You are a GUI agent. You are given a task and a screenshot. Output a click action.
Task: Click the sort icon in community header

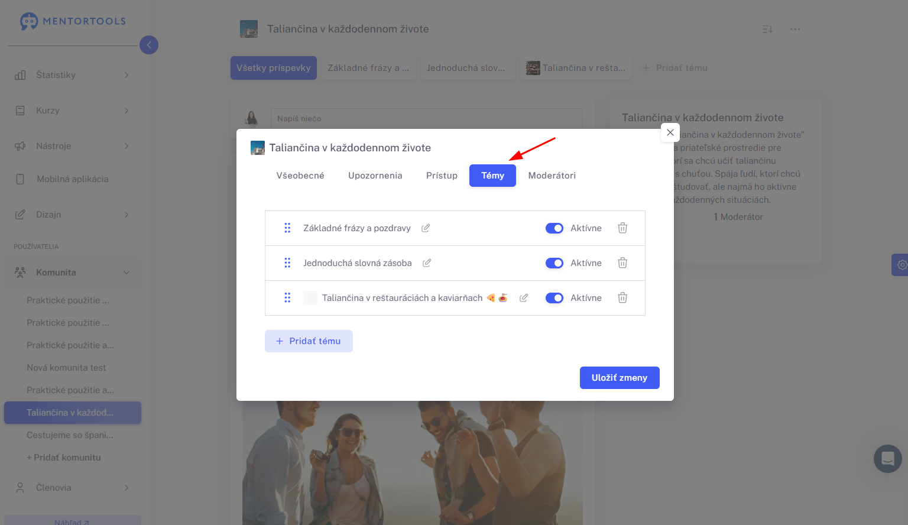coord(767,29)
